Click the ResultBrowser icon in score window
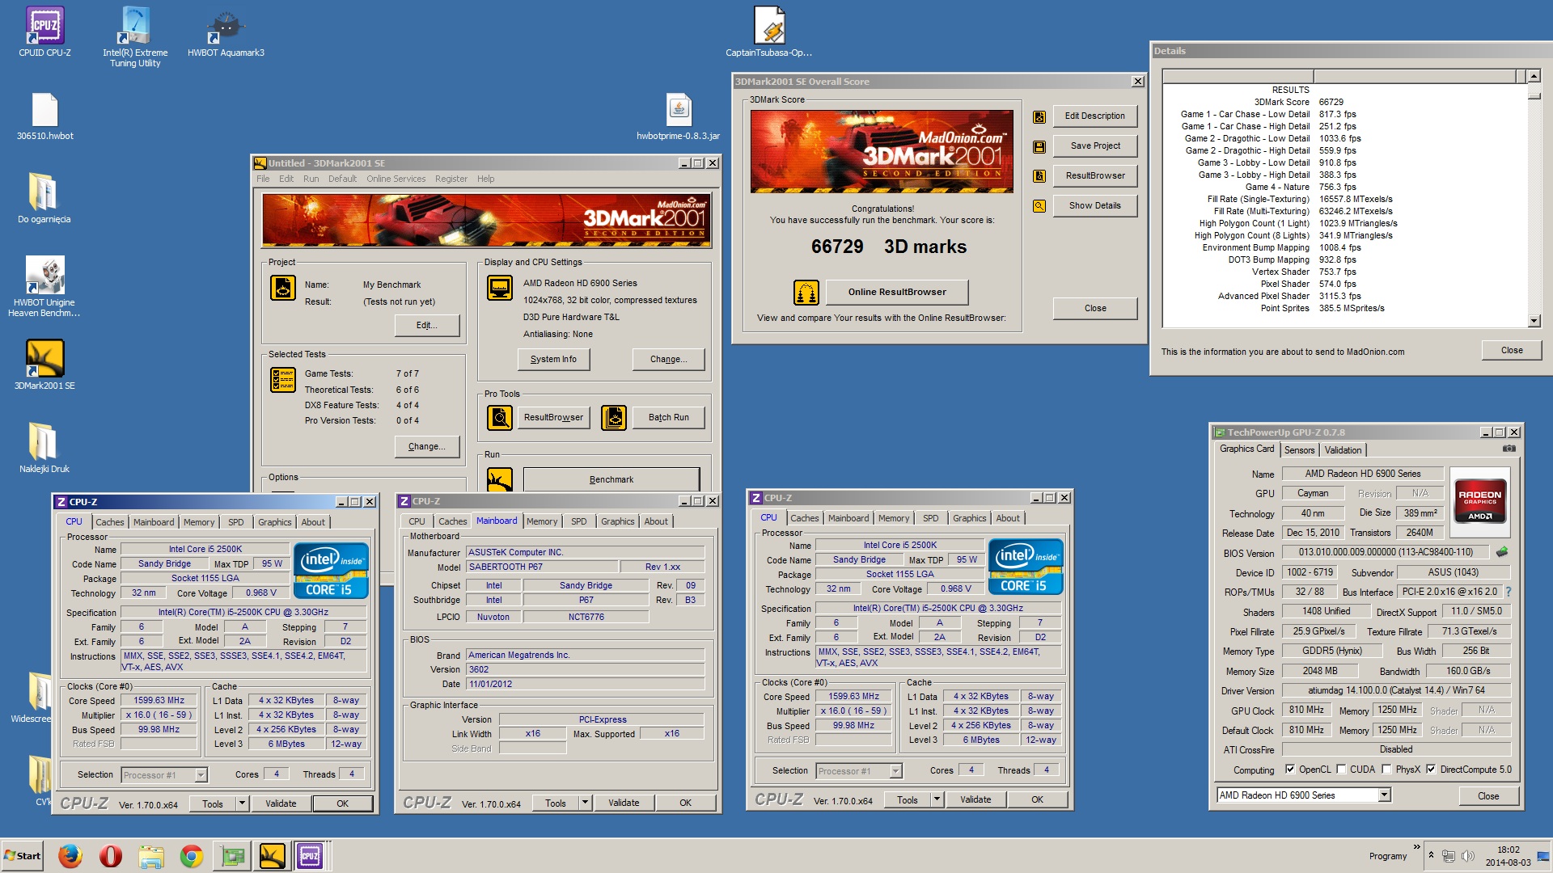Image resolution: width=1553 pixels, height=873 pixels. (x=1039, y=176)
